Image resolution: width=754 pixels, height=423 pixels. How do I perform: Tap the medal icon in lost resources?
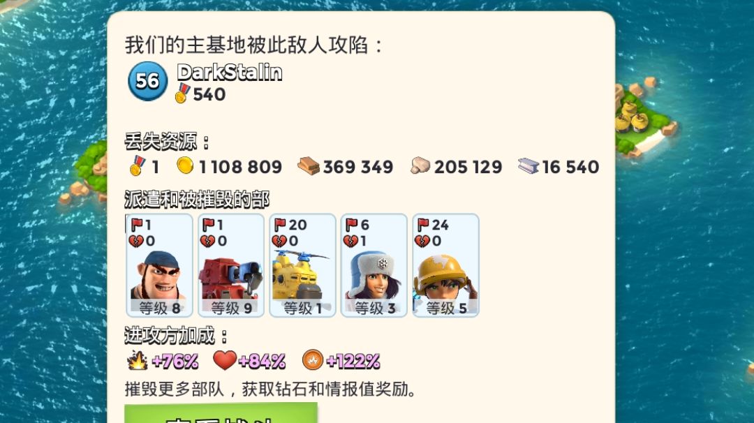point(138,166)
